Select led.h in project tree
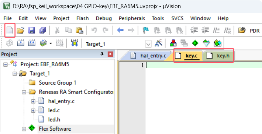The image size is (262, 134). 54,120
